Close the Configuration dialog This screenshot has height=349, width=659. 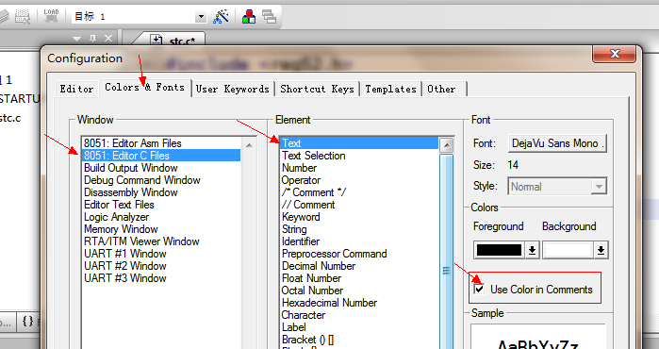(615, 54)
